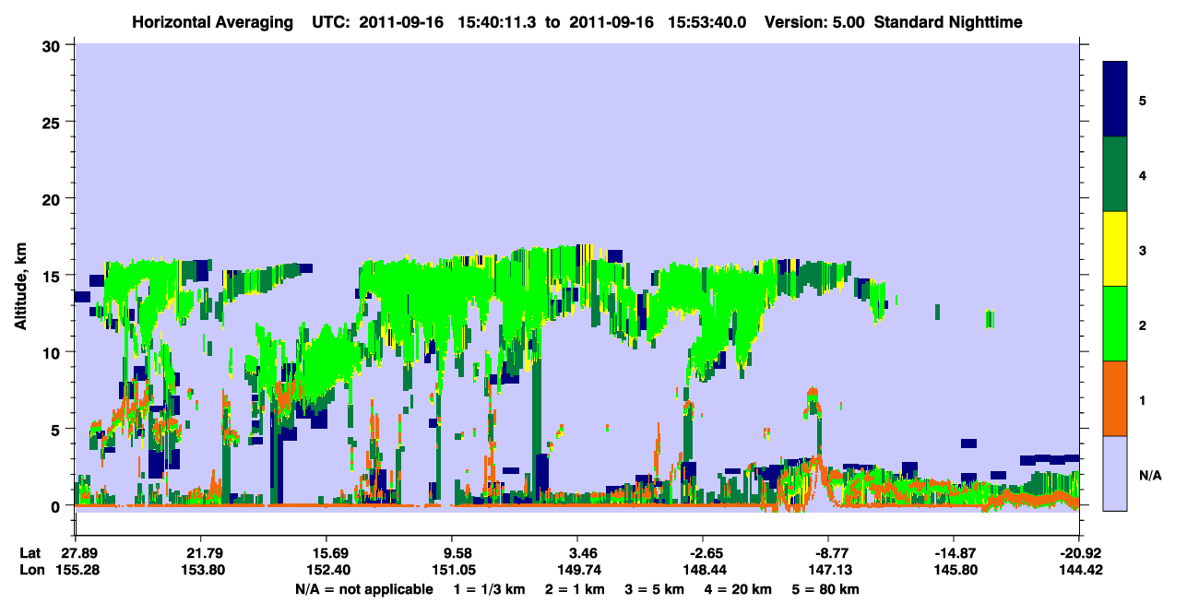Click the 'Version: 5.00' text
Screen dimensions: 1199x615
pyautogui.click(x=813, y=21)
